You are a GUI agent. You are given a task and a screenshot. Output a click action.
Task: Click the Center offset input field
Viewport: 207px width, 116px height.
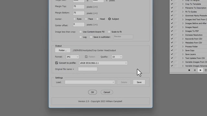click(79, 24)
